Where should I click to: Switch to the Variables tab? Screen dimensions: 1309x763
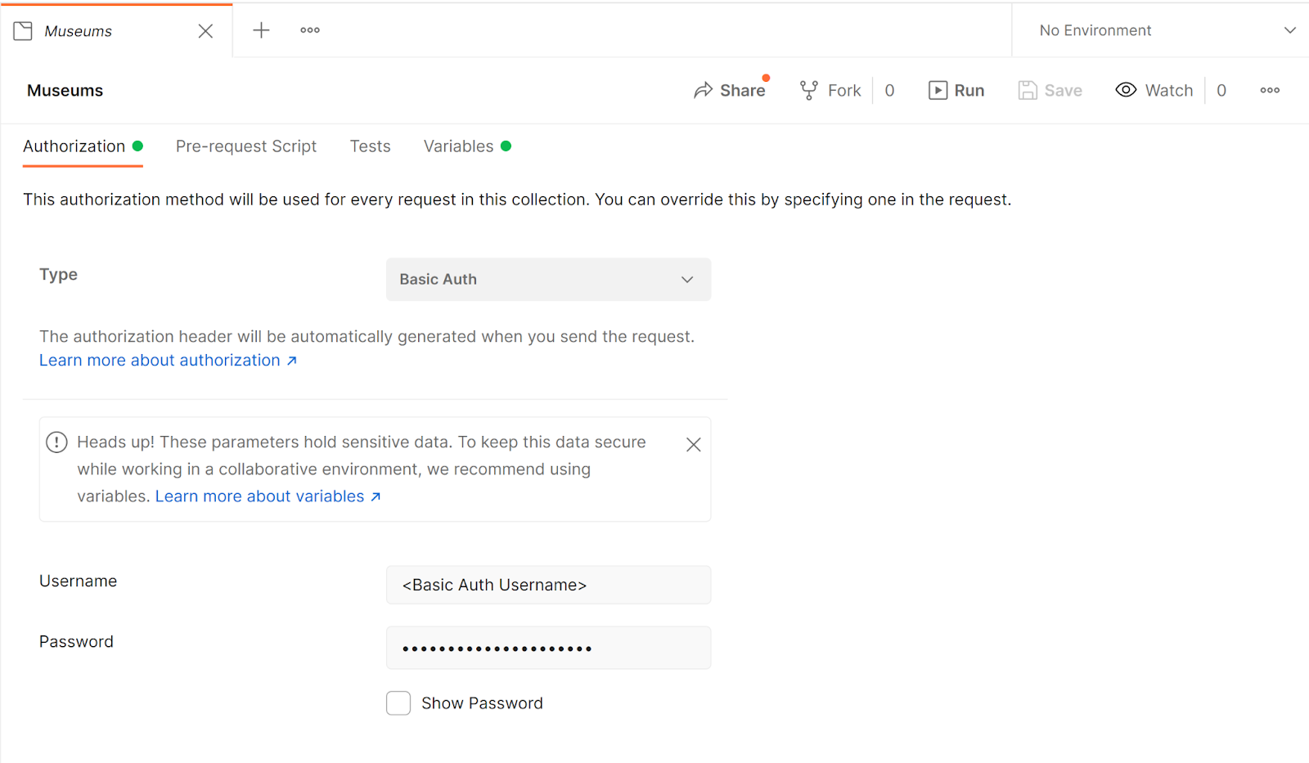[458, 146]
